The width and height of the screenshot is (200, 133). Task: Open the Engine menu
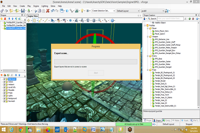tap(36, 6)
